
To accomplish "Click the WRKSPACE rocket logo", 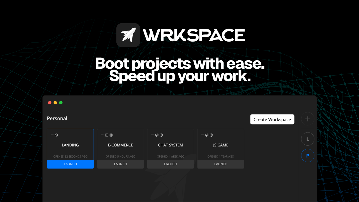I will pyautogui.click(x=128, y=35).
